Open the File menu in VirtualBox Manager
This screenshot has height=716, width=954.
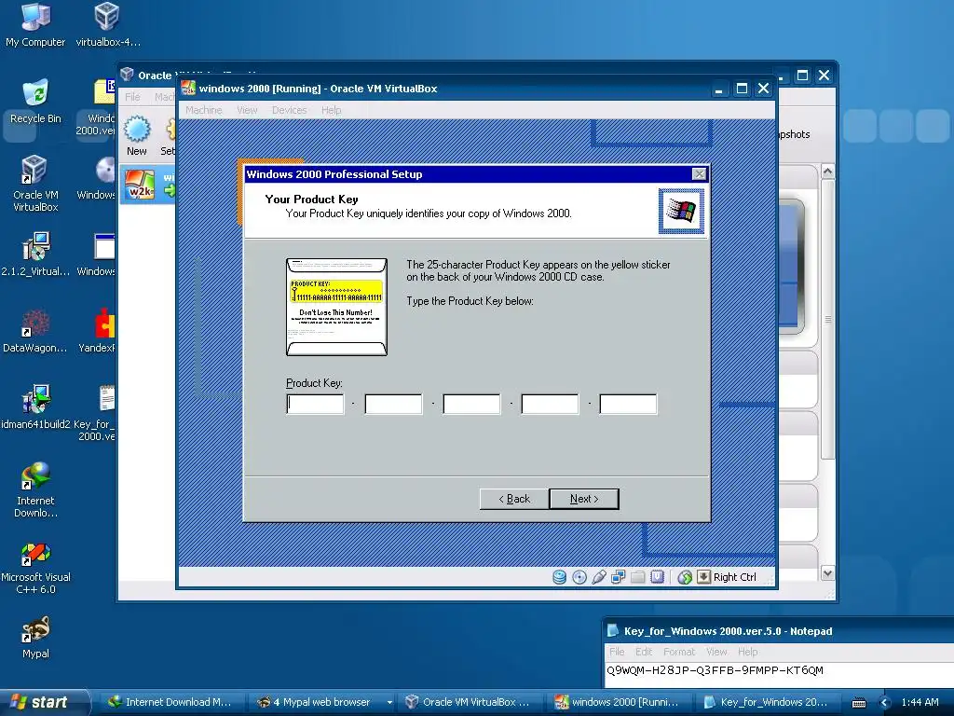(x=132, y=97)
